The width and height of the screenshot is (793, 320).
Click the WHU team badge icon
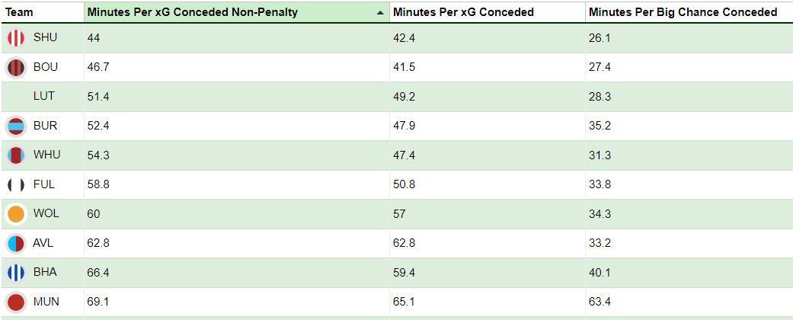pyautogui.click(x=16, y=155)
